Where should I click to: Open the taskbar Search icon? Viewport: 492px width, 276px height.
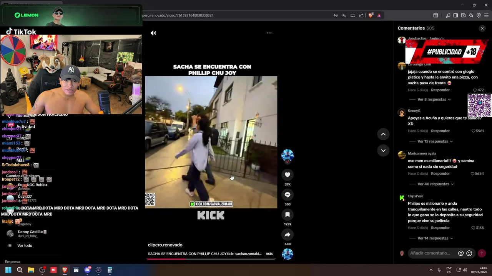point(20,270)
